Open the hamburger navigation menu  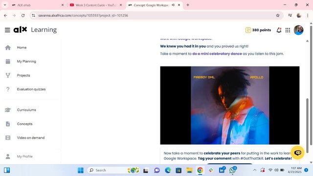[x=7, y=30]
